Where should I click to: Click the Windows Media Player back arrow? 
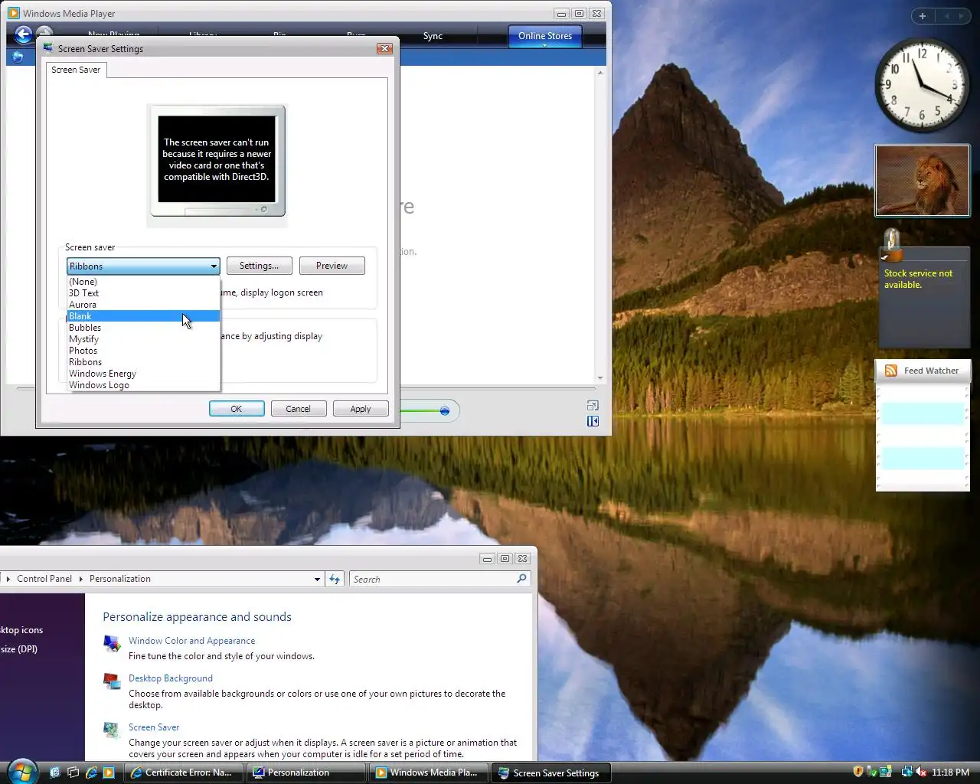[x=23, y=34]
